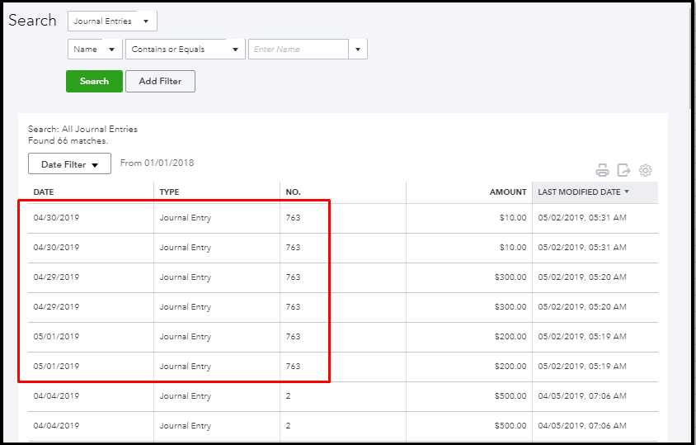Screen dimensions: 696x445
Task: Click the Last Modified Date sort arrow
Action: (x=627, y=192)
